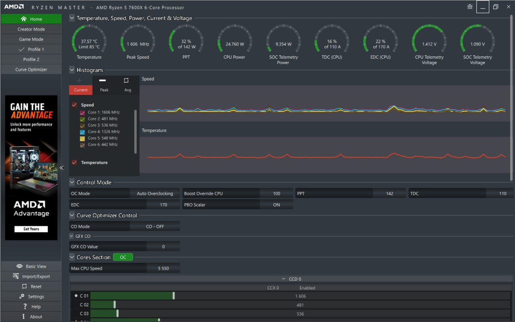
Task: Click the Boost Override CPU value 100
Action: point(276,194)
